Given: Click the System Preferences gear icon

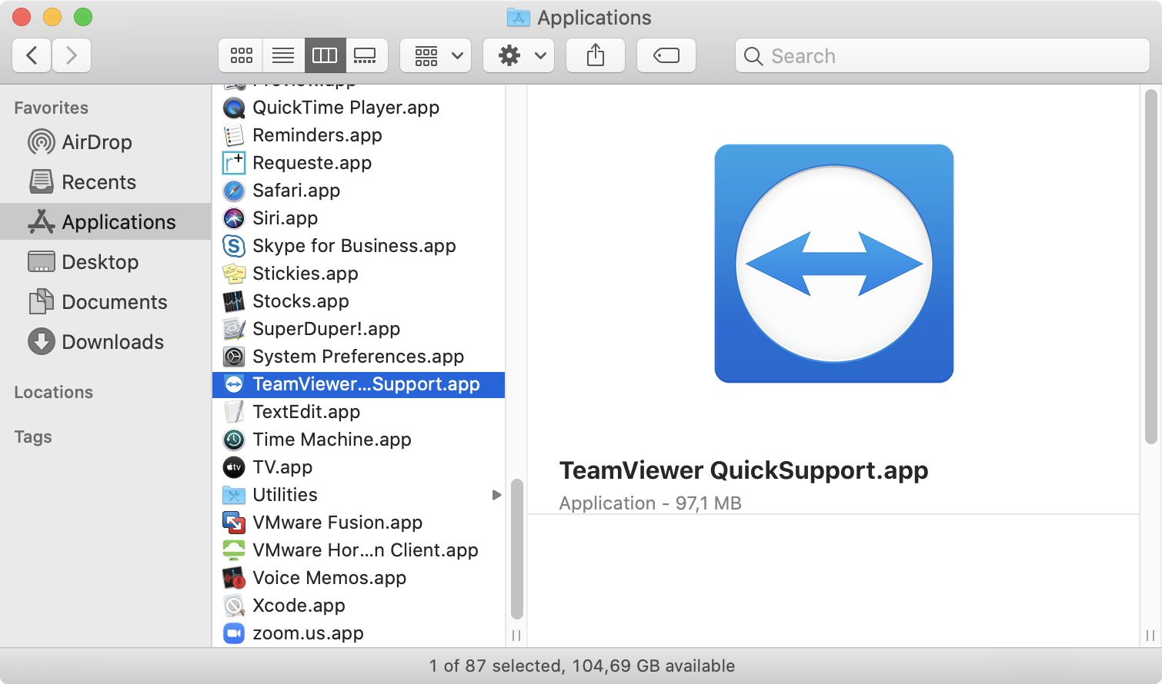Looking at the screenshot, I should [234, 357].
